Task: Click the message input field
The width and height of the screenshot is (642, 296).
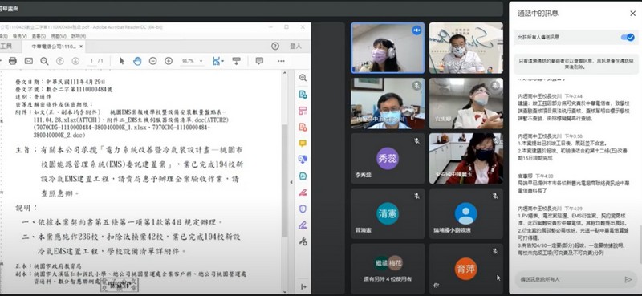Action: (569, 280)
